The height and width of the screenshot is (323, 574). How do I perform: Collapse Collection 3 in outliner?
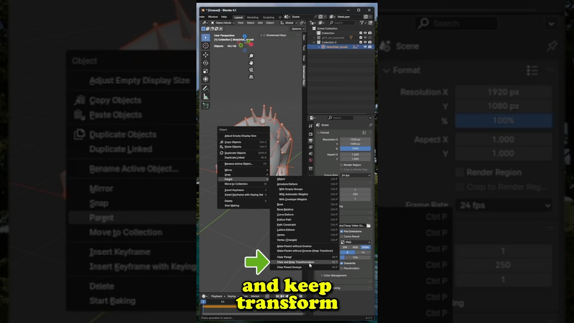pyautogui.click(x=314, y=42)
